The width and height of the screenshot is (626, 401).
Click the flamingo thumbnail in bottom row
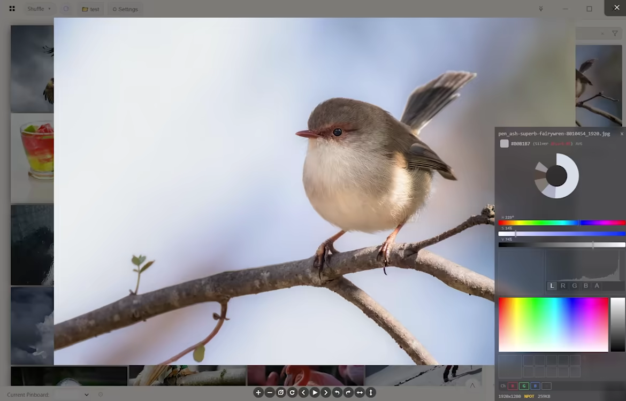306,375
